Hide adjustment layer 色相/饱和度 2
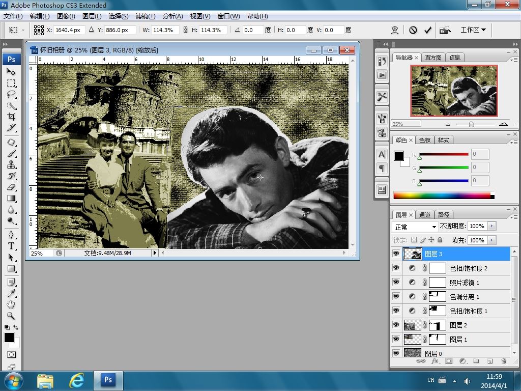Image resolution: width=521 pixels, height=391 pixels. click(x=396, y=268)
